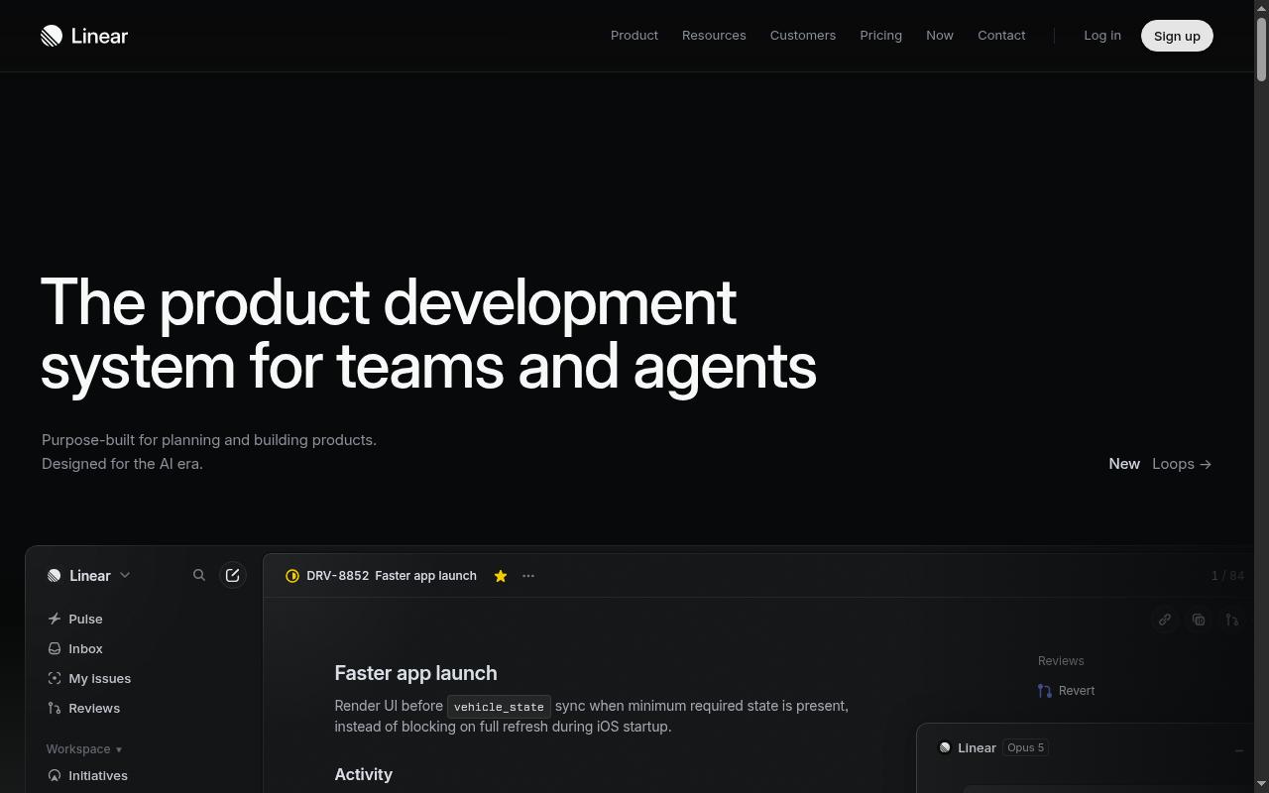Screen dimensions: 1269x793
Task: Click the Activity heading
Action: [364, 774]
